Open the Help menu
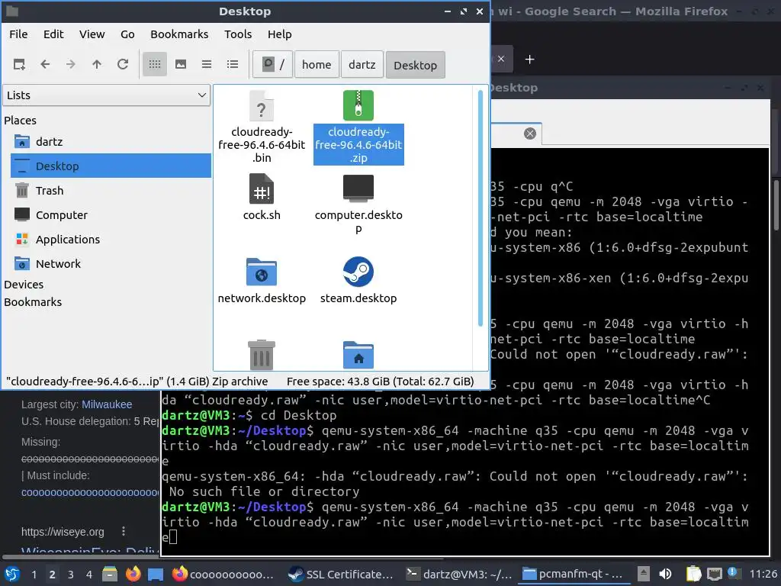Screen dimensions: 781x586 [x=279, y=34]
